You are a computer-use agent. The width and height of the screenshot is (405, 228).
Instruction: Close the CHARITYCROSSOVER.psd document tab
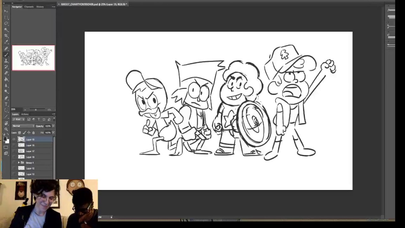pyautogui.click(x=59, y=4)
